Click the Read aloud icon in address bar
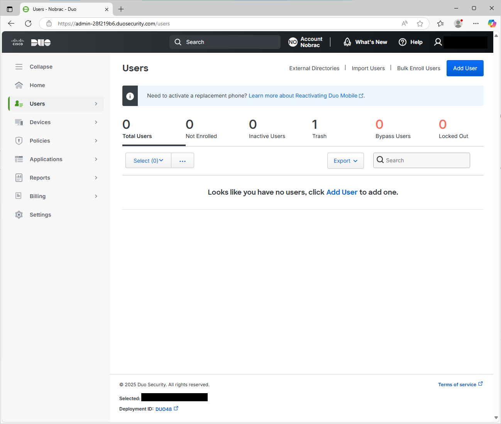The width and height of the screenshot is (501, 424). pos(405,24)
